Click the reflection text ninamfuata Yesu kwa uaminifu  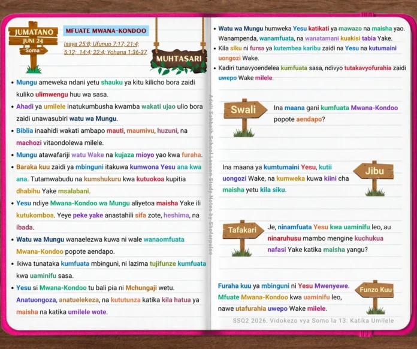324,227
